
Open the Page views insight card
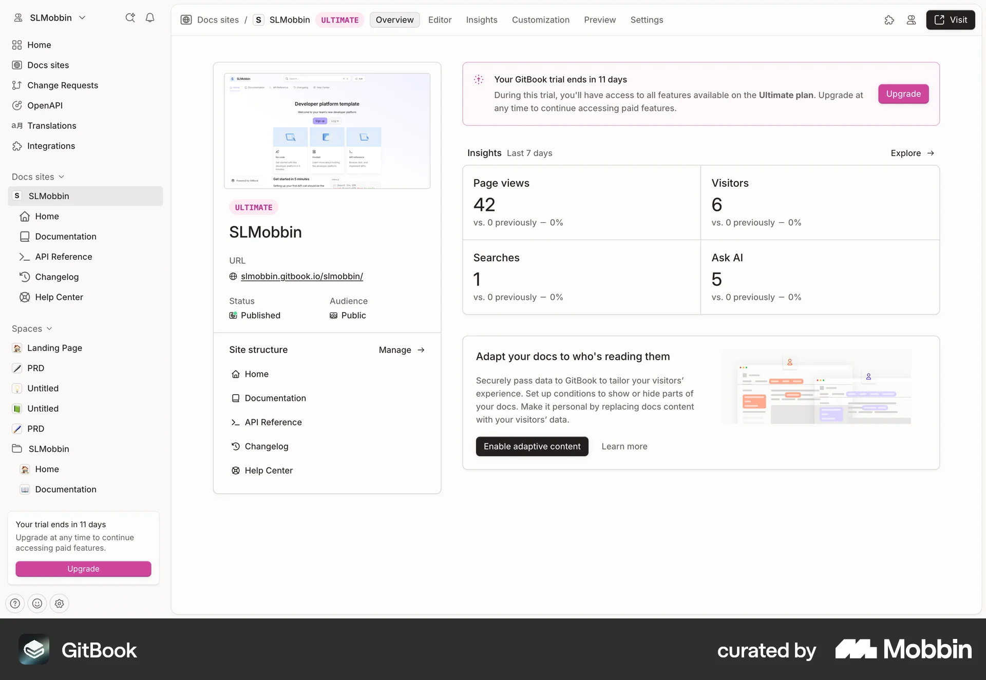tap(581, 203)
